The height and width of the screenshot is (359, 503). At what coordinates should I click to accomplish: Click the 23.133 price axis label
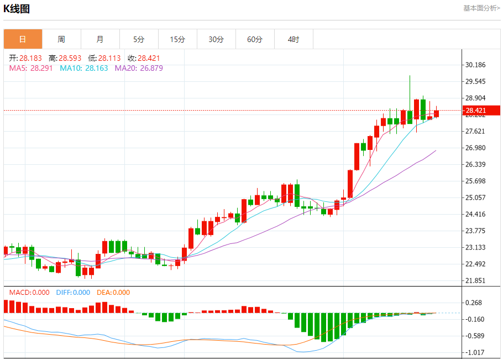click(475, 248)
